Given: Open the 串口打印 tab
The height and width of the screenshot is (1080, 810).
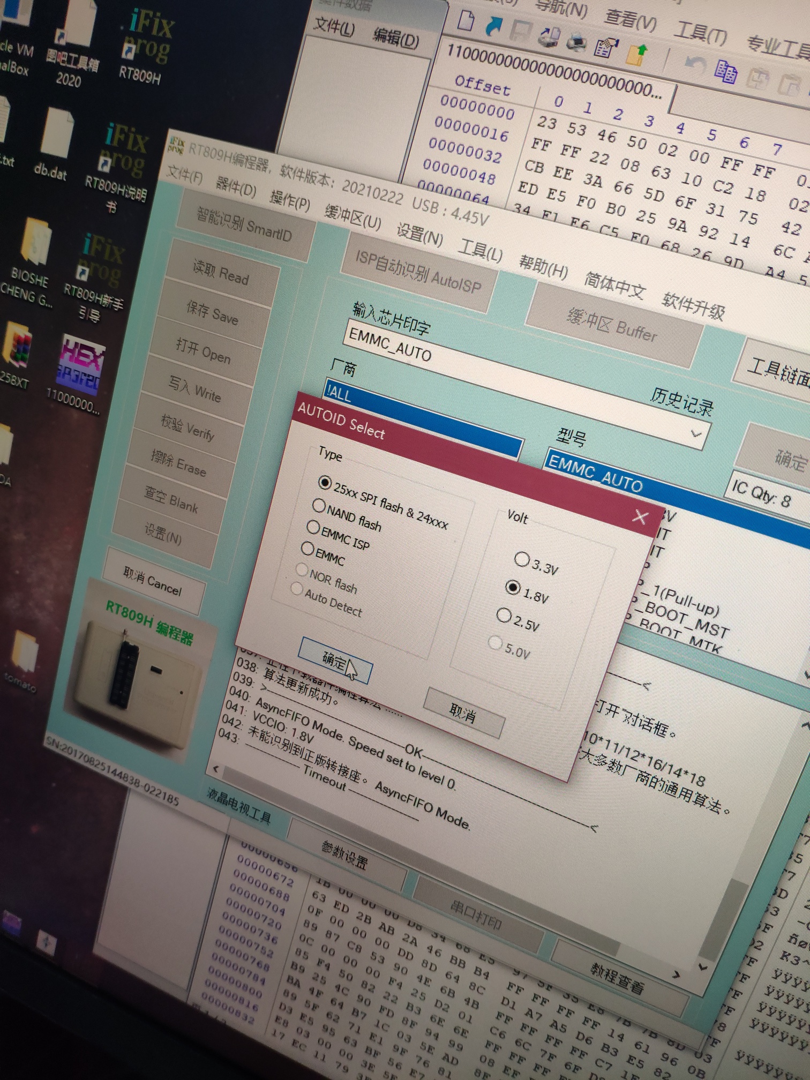Looking at the screenshot, I should click(x=476, y=914).
